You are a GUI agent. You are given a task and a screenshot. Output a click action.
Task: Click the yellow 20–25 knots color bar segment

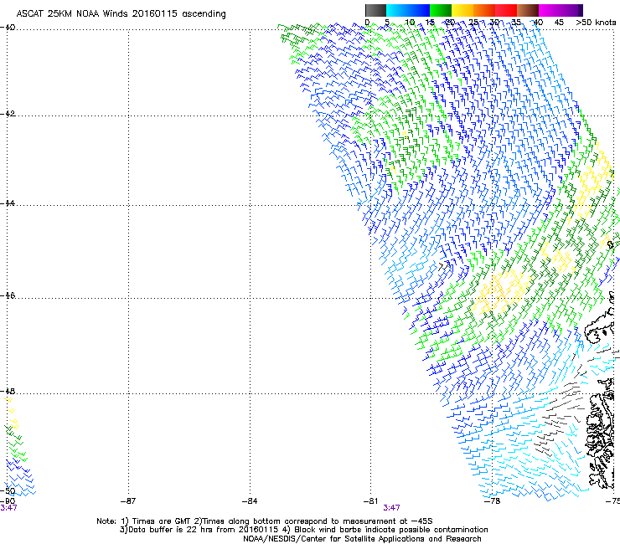point(462,10)
